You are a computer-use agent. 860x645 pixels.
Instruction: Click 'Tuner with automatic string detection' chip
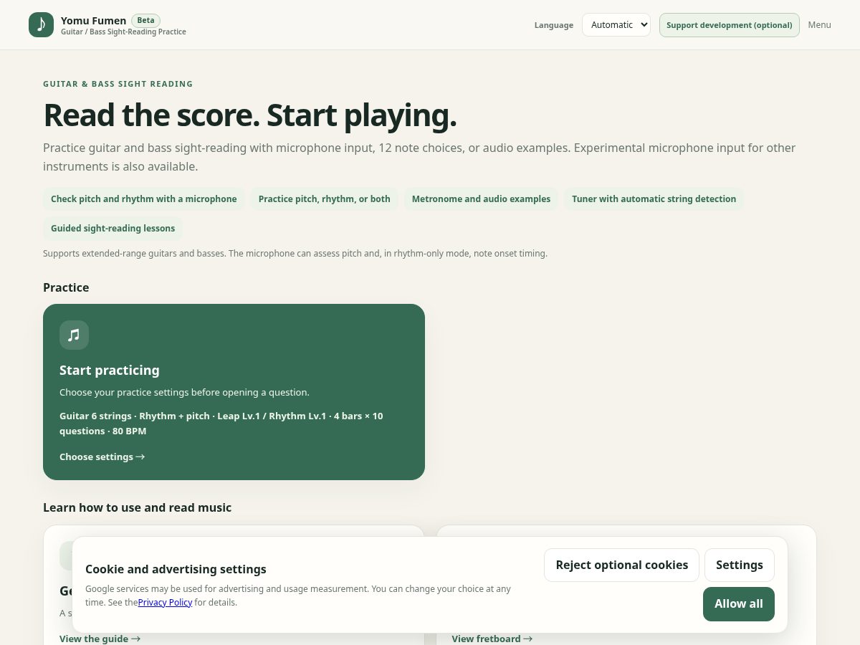(x=654, y=199)
